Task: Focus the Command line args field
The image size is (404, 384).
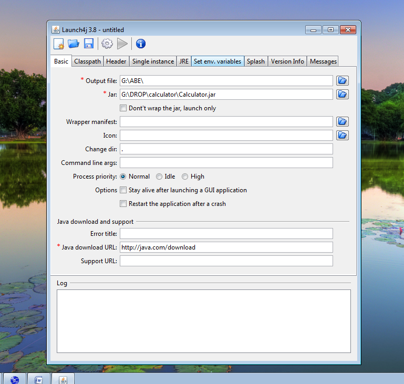Action: click(226, 162)
